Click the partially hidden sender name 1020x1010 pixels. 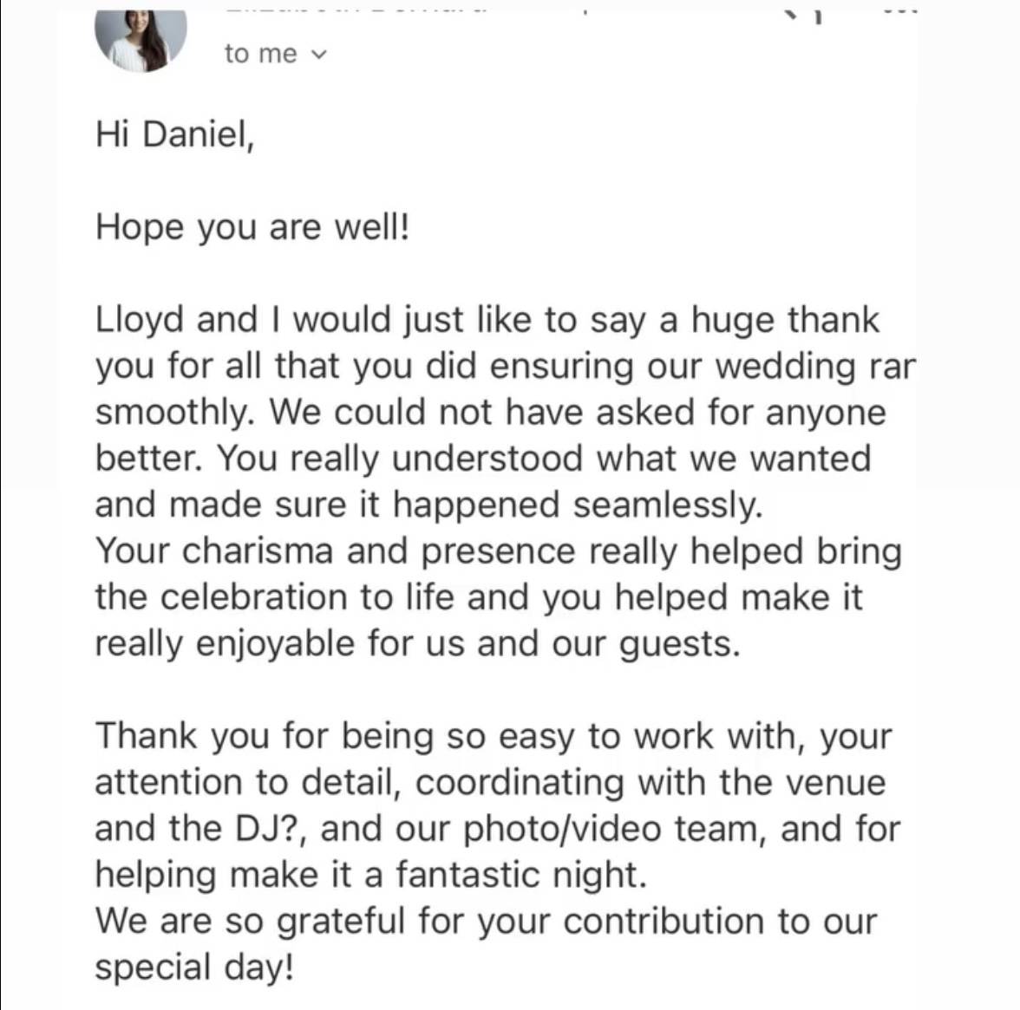point(356,9)
